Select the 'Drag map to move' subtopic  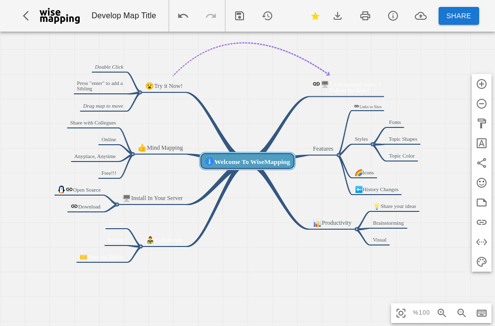point(103,106)
